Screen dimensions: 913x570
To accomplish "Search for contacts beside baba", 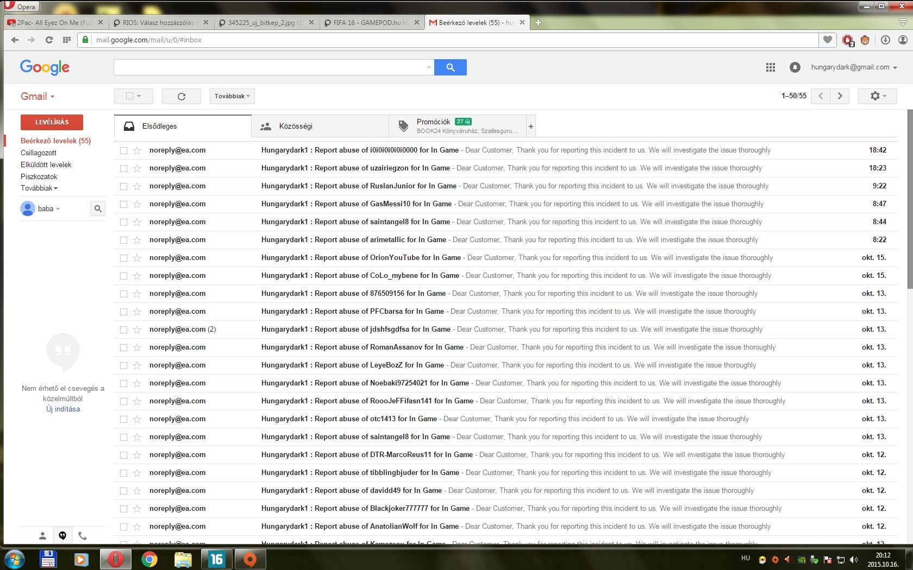I will click(98, 208).
